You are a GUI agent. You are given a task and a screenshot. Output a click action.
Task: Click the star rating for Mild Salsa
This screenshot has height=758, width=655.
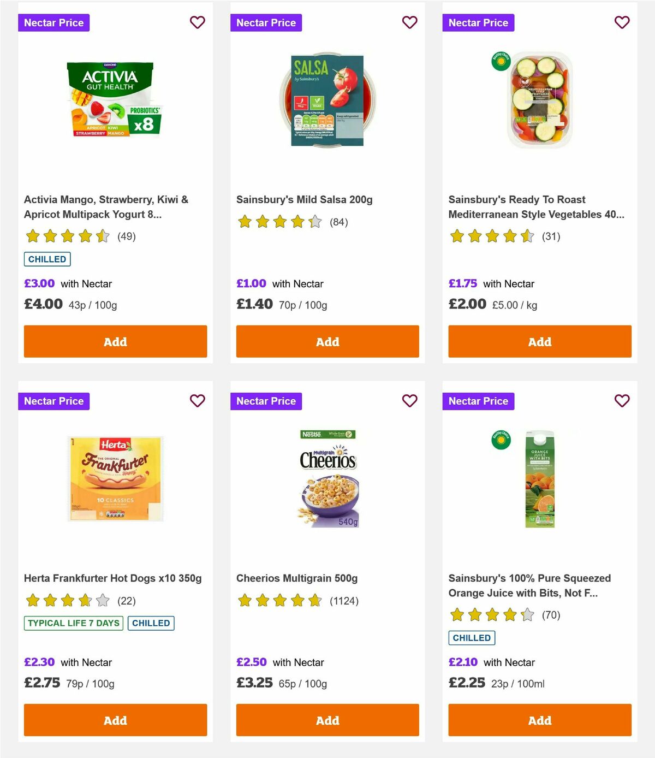279,222
